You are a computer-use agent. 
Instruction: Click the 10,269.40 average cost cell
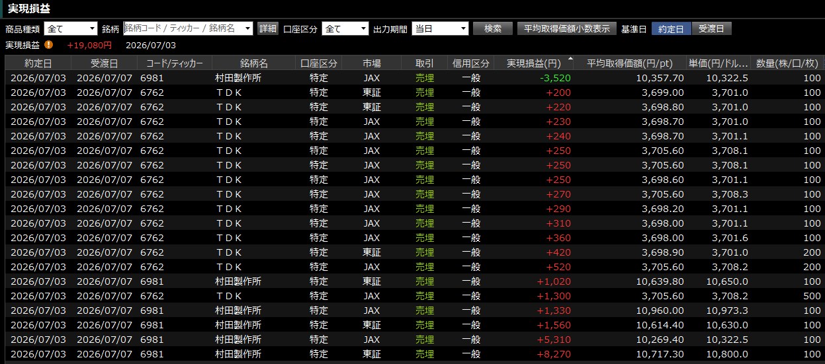click(660, 340)
